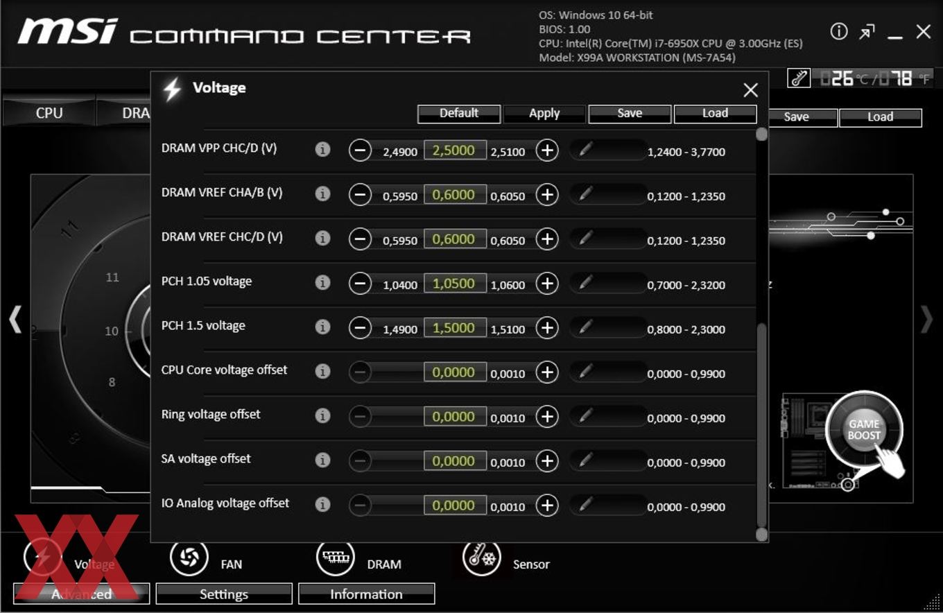Load voltage profile in Voltage panel
The height and width of the screenshot is (613, 943).
(x=715, y=114)
